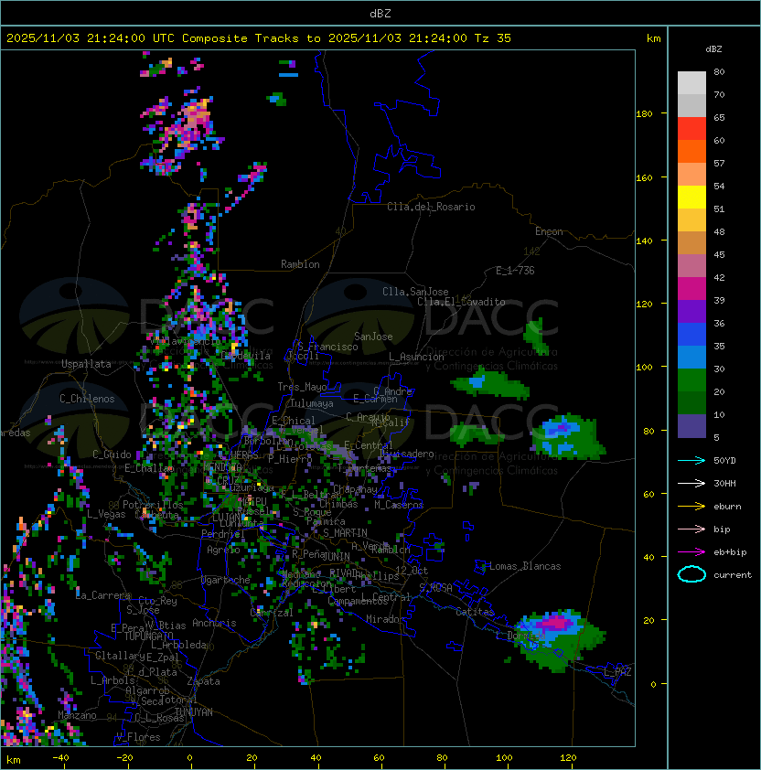Click the La_Carrera place label
This screenshot has height=770, width=761.
103,595
